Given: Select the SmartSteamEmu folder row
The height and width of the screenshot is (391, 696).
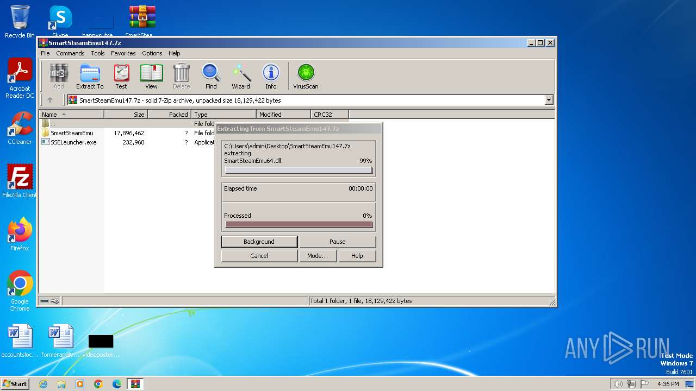Looking at the screenshot, I should coord(71,133).
